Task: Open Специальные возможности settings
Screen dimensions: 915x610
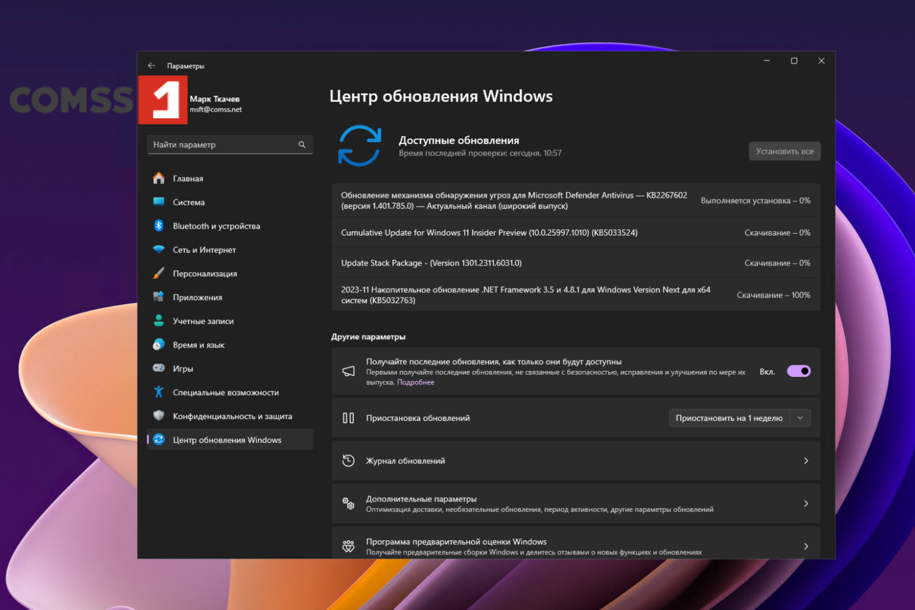Action: (x=230, y=392)
